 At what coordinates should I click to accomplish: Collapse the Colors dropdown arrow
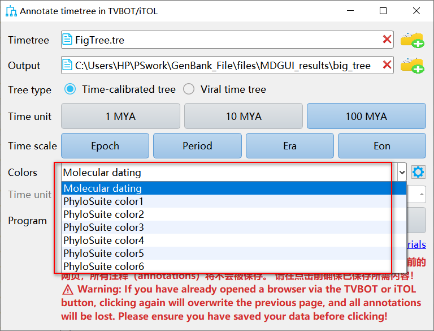(x=402, y=173)
